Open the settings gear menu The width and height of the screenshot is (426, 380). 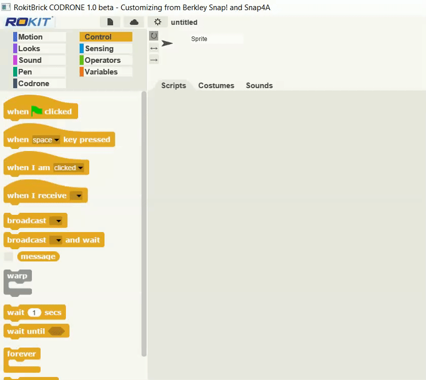click(158, 22)
